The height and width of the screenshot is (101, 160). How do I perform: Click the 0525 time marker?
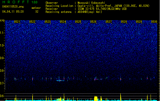click(78, 22)
